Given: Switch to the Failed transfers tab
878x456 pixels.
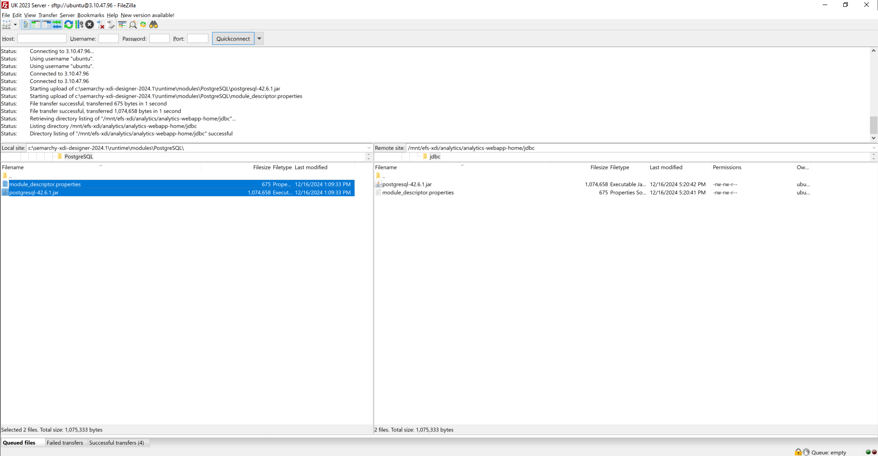Looking at the screenshot, I should pos(65,443).
